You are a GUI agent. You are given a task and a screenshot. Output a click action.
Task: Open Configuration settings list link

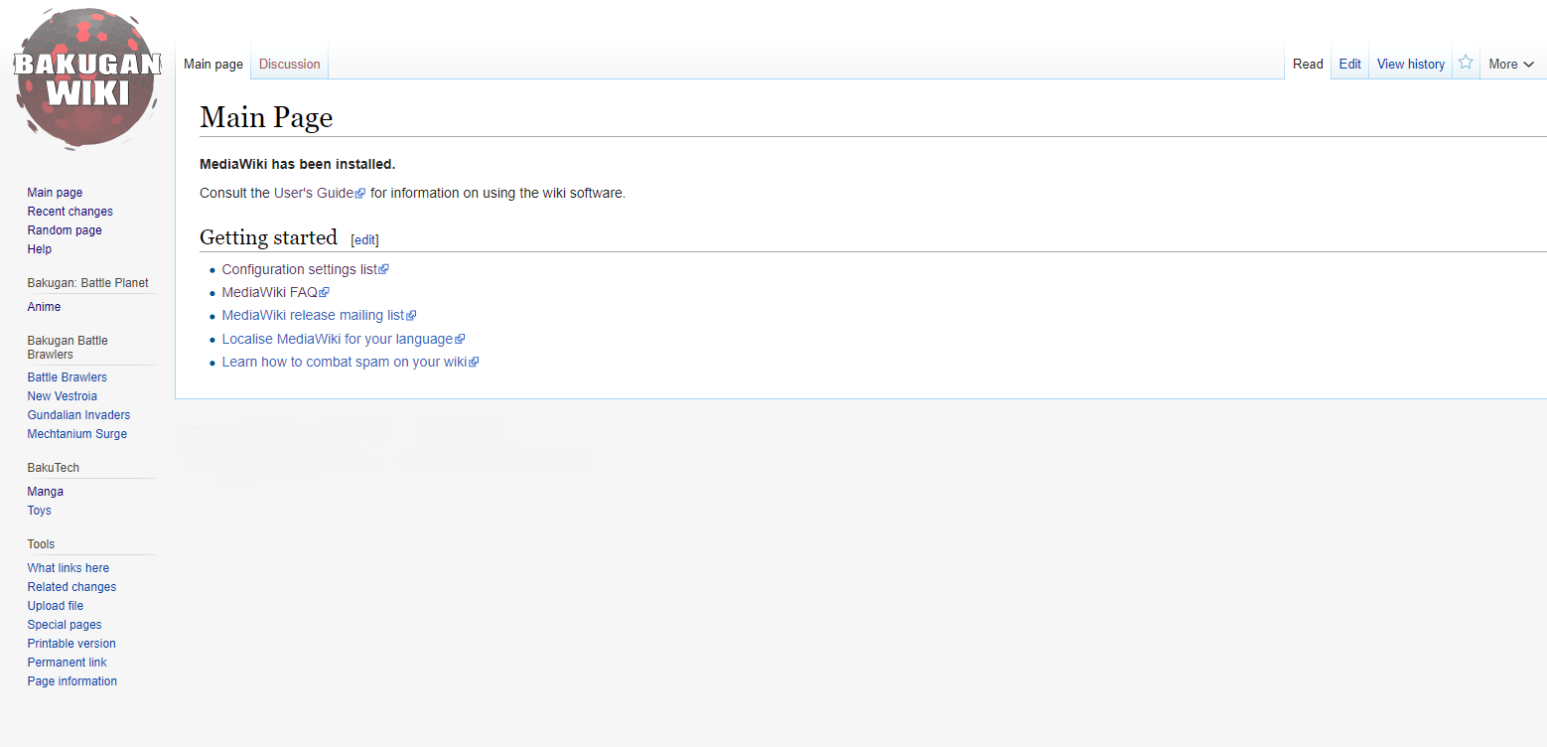click(x=299, y=269)
